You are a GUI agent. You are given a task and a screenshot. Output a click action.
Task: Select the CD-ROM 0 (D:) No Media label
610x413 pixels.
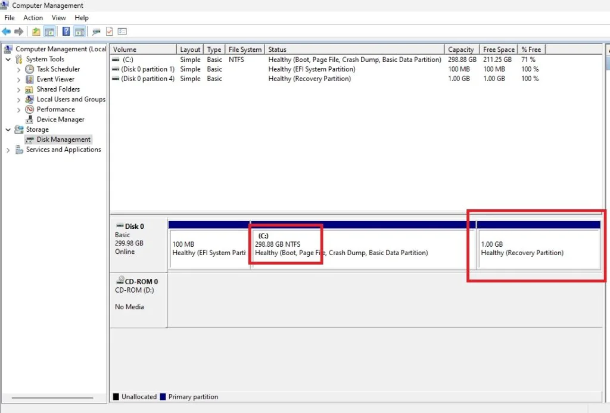pos(138,300)
